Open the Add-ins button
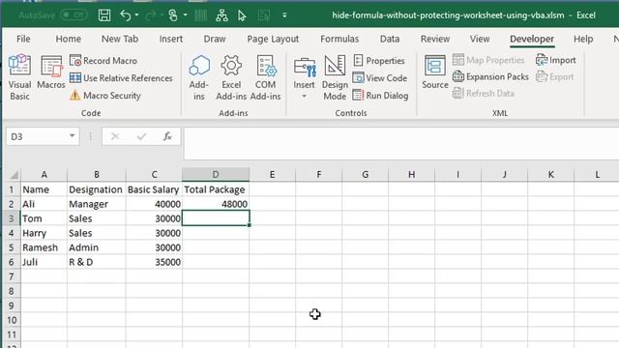This screenshot has height=348, width=619. click(199, 77)
